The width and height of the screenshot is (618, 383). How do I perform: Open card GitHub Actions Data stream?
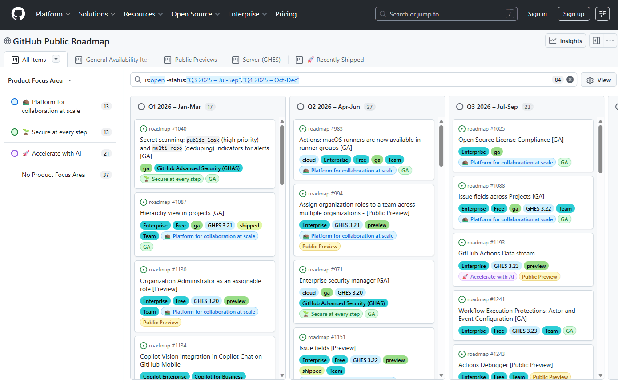496,253
